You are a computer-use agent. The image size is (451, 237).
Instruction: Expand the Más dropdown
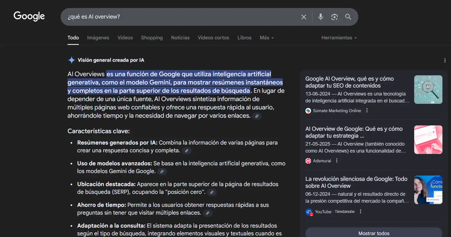coord(267,38)
